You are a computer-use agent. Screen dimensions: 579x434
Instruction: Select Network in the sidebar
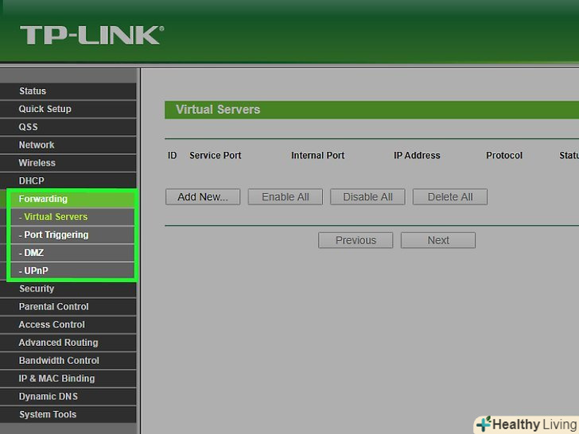coord(68,145)
